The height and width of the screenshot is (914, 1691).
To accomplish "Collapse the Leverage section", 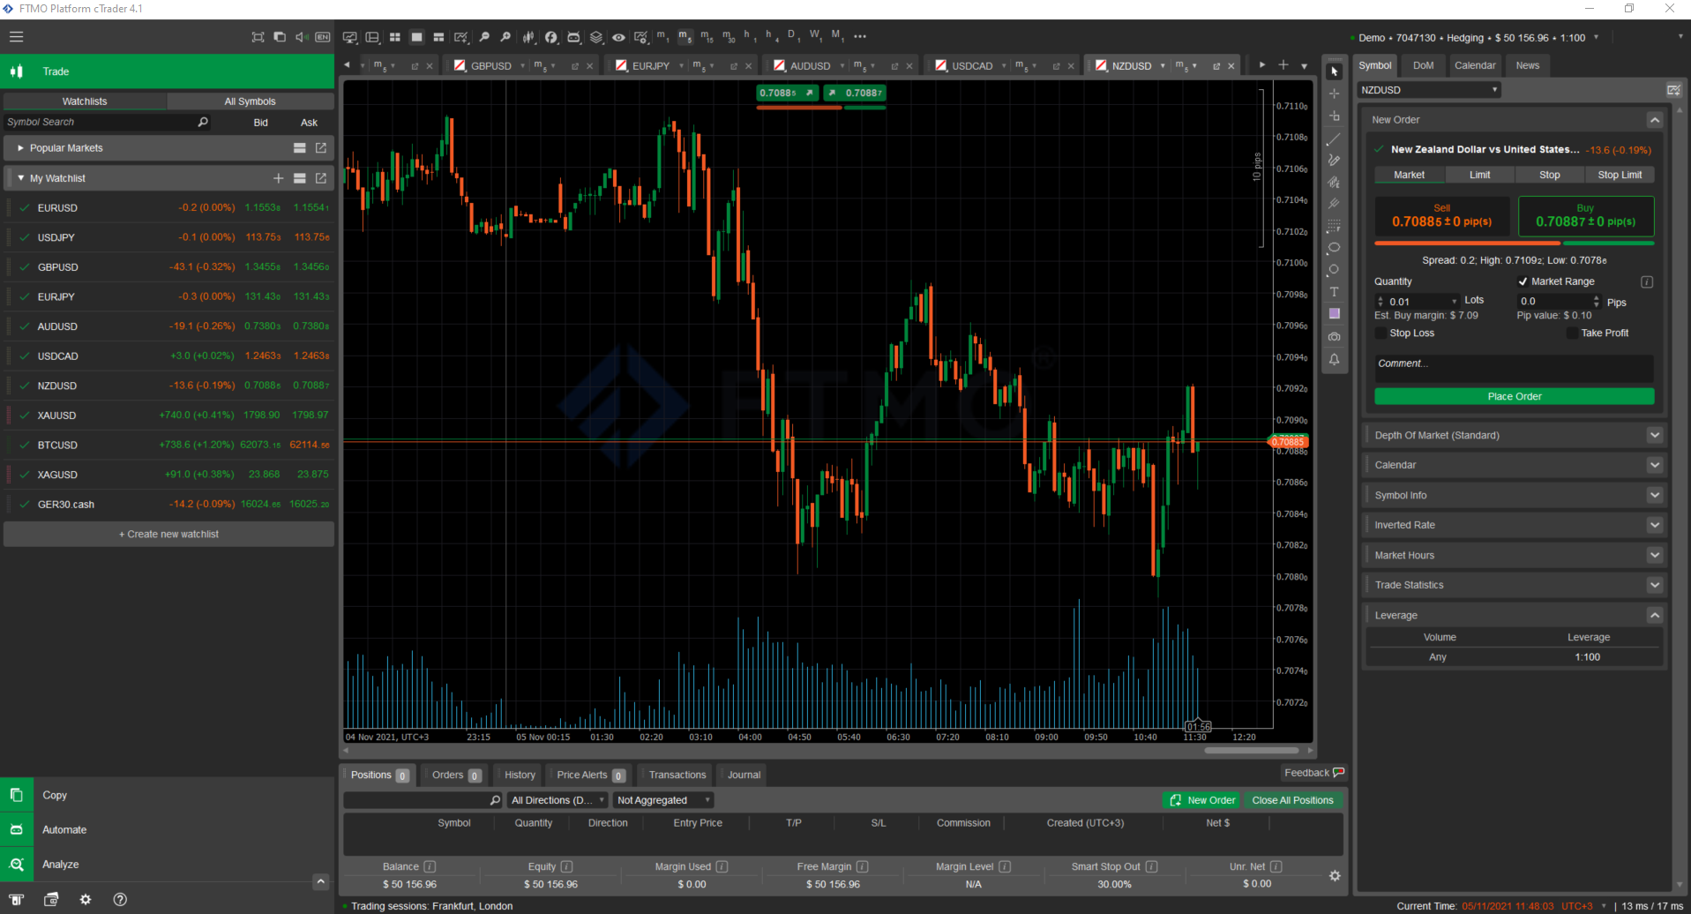I will click(1654, 615).
